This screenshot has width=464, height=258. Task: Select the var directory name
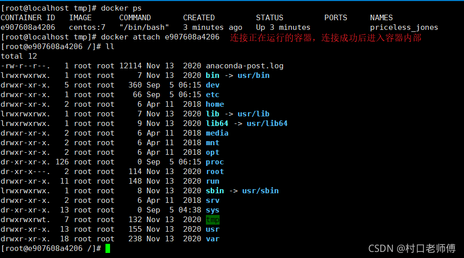[x=213, y=239]
